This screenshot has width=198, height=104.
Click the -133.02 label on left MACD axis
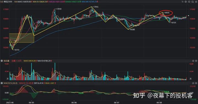click(5, 99)
